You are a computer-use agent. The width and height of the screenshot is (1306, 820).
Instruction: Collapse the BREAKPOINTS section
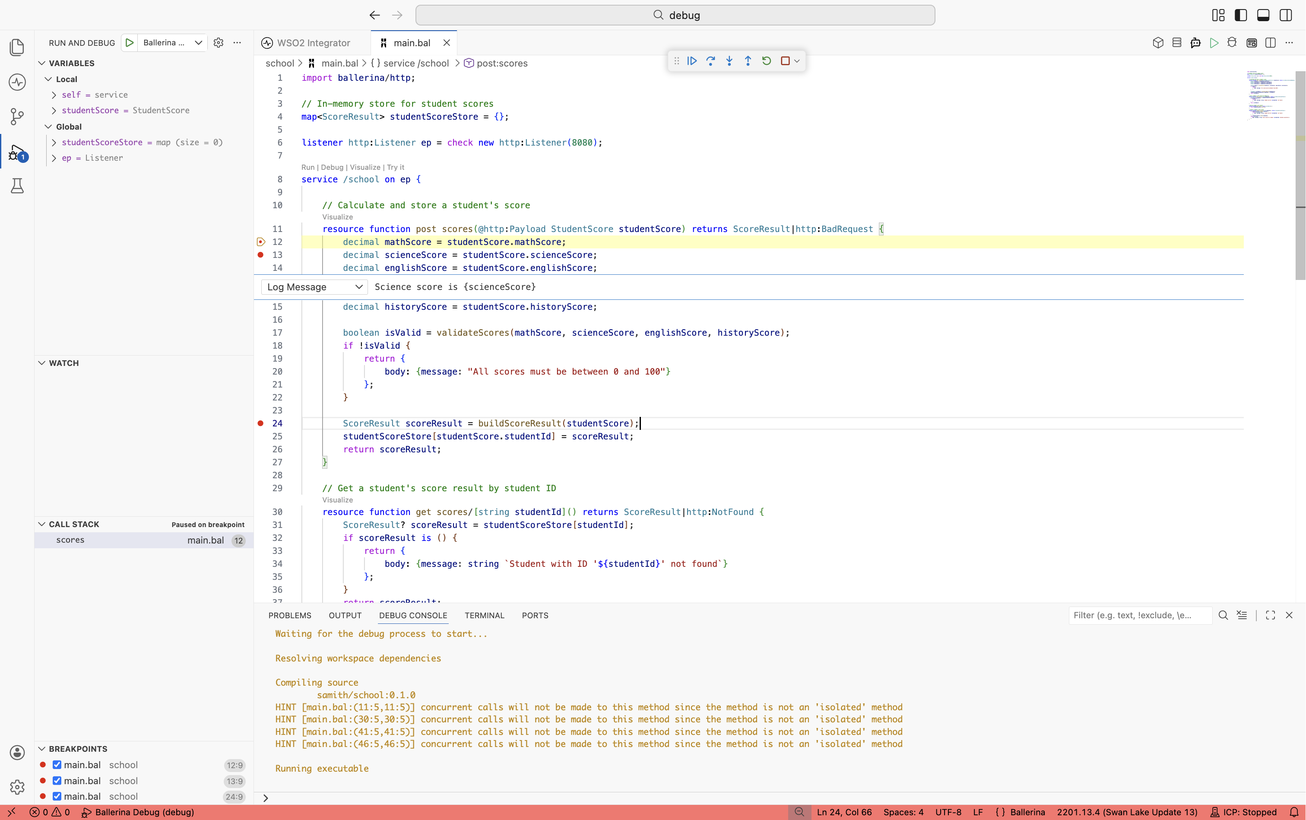coord(42,748)
